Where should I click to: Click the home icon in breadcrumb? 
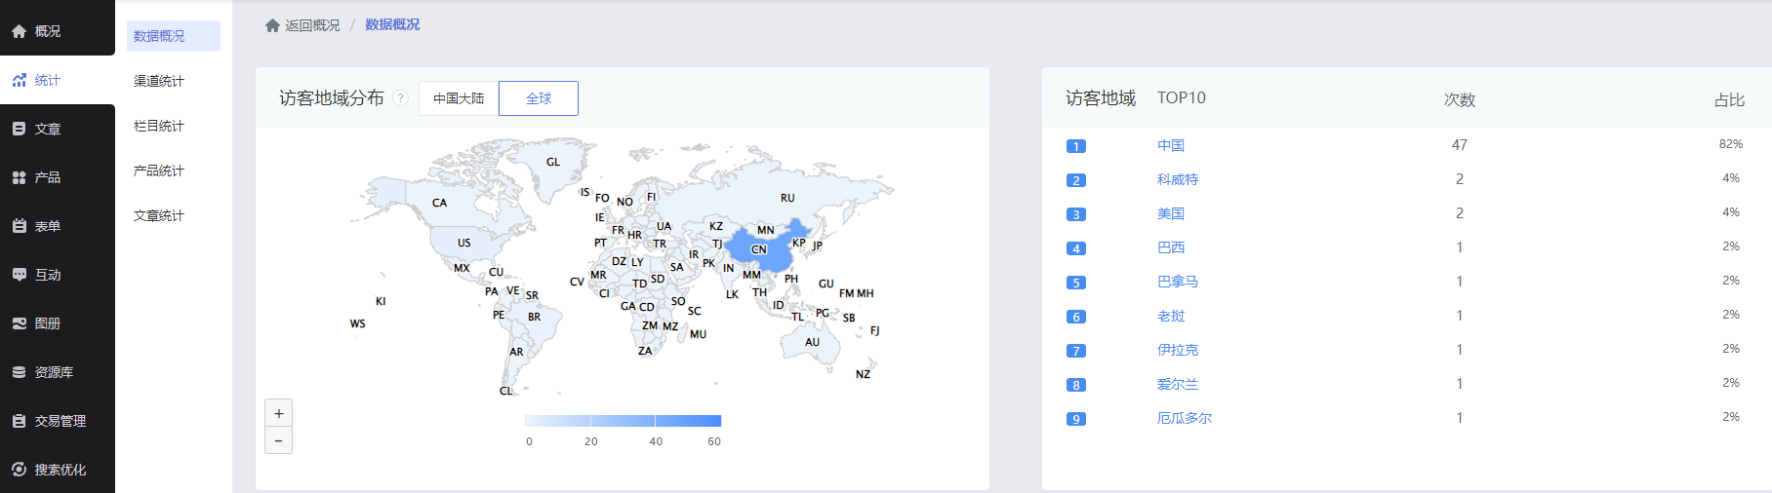pos(272,25)
